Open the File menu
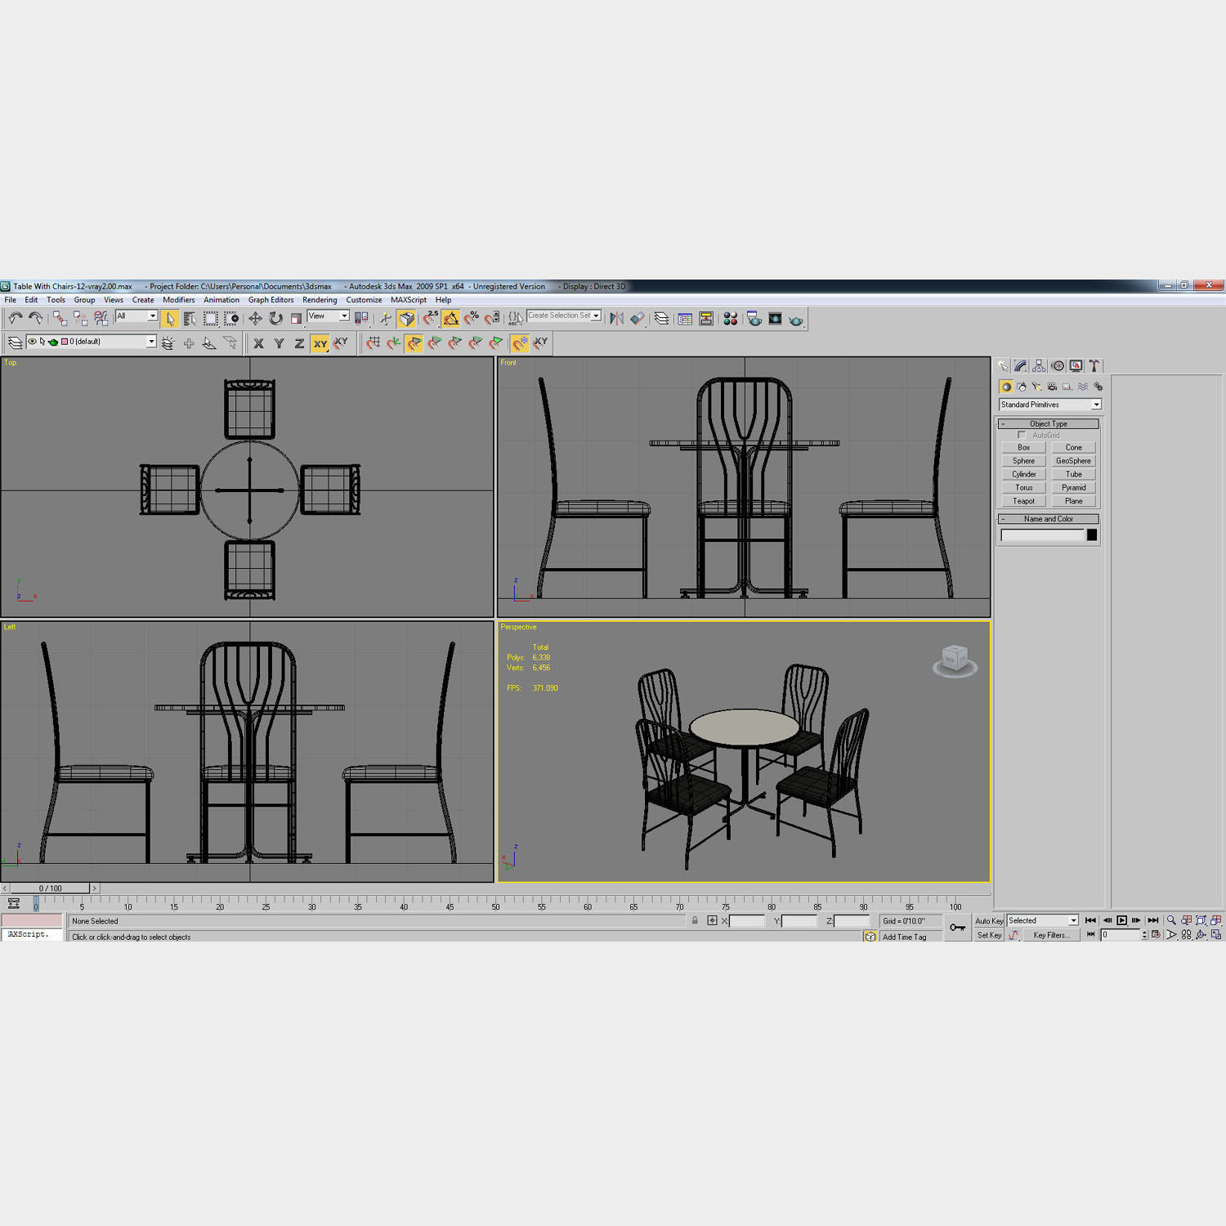Viewport: 1226px width, 1226px height. 11,300
